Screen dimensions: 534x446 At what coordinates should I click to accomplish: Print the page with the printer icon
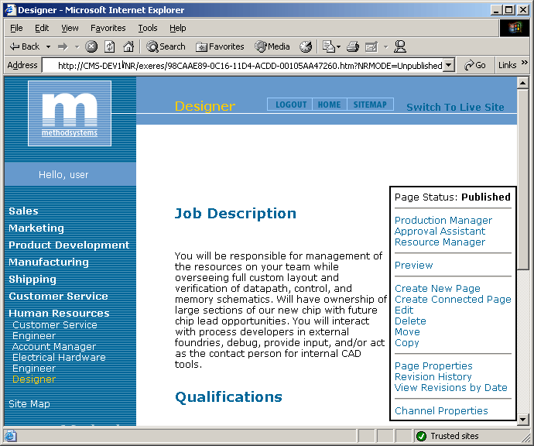pos(352,46)
